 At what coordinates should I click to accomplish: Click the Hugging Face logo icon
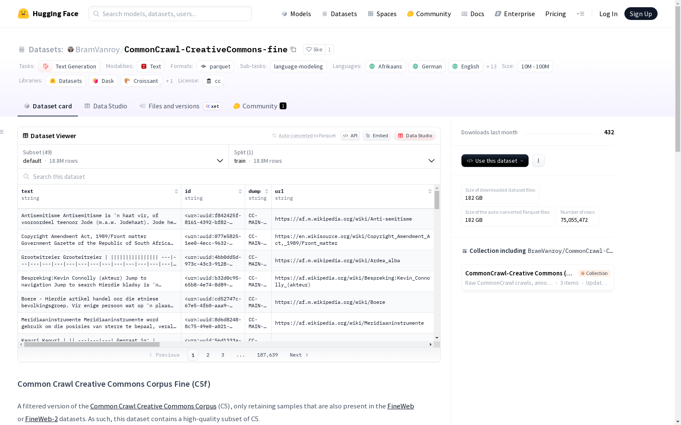click(23, 14)
